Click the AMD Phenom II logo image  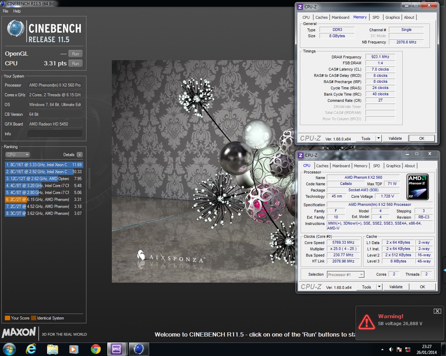pos(417,187)
